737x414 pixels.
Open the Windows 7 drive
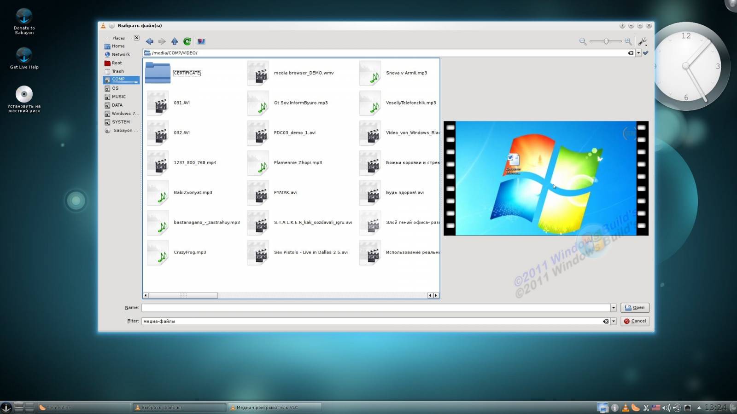click(121, 114)
